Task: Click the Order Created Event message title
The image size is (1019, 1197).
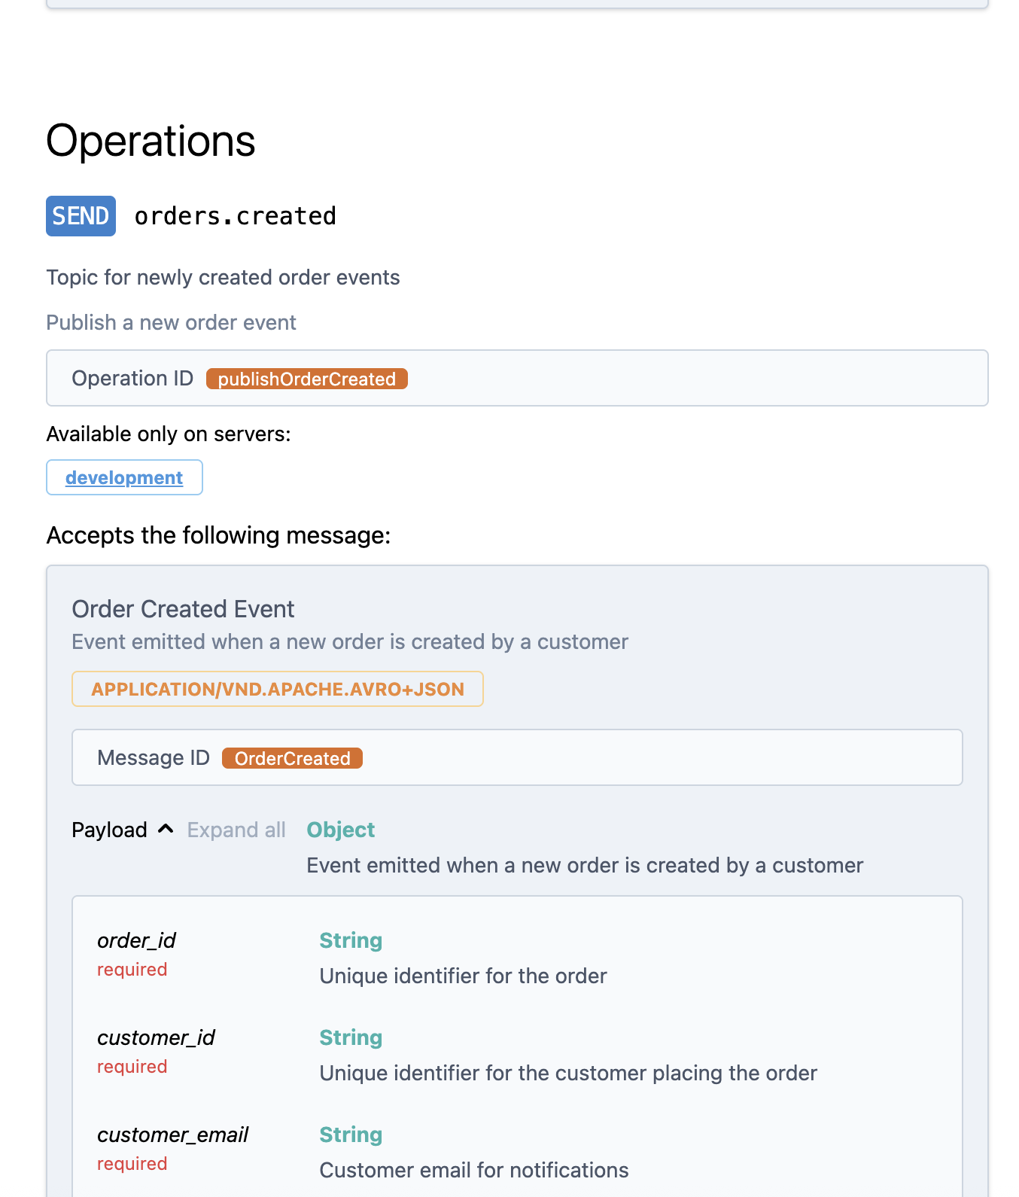Action: 183,609
